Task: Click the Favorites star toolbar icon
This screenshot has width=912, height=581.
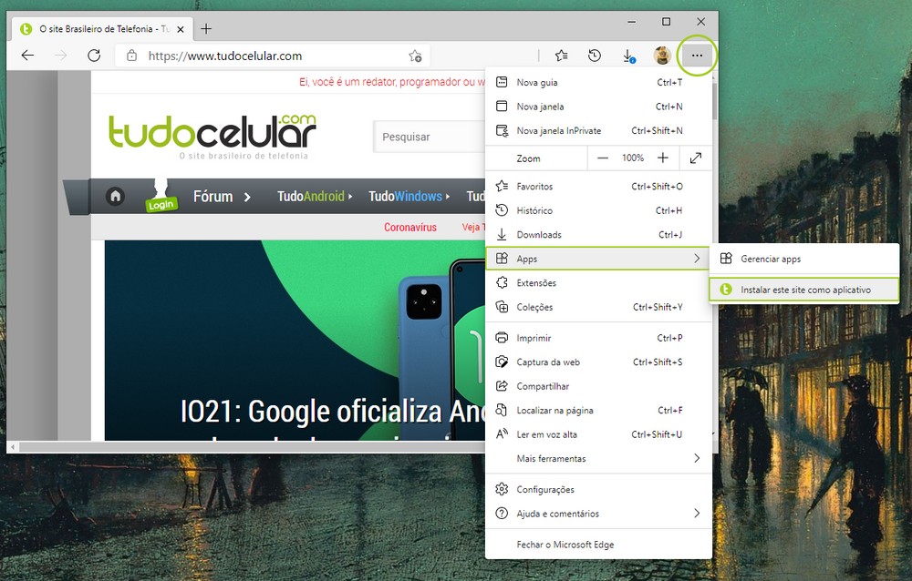Action: pos(561,56)
